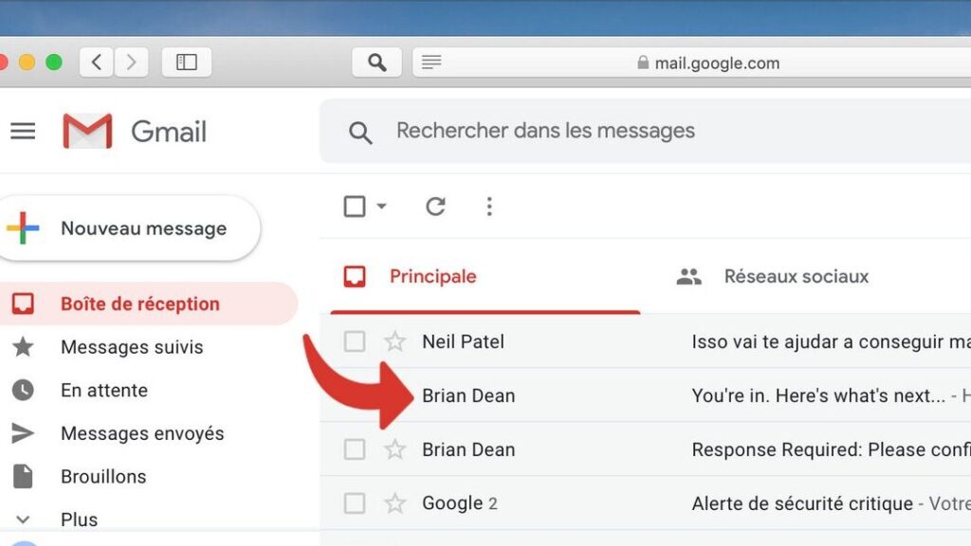Open email "Isso vai te ajudar a conseguir"
Image resolution: width=971 pixels, height=546 pixels.
pyautogui.click(x=831, y=341)
